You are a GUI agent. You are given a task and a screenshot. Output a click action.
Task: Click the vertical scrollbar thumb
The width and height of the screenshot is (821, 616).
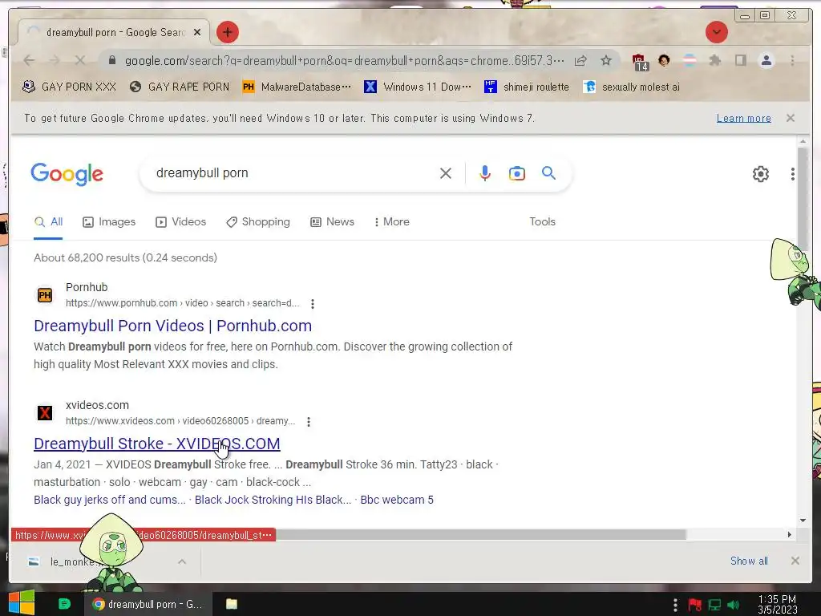pyautogui.click(x=803, y=195)
